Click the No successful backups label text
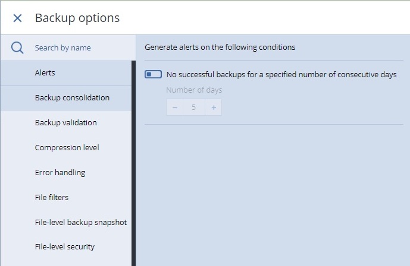 (281, 75)
